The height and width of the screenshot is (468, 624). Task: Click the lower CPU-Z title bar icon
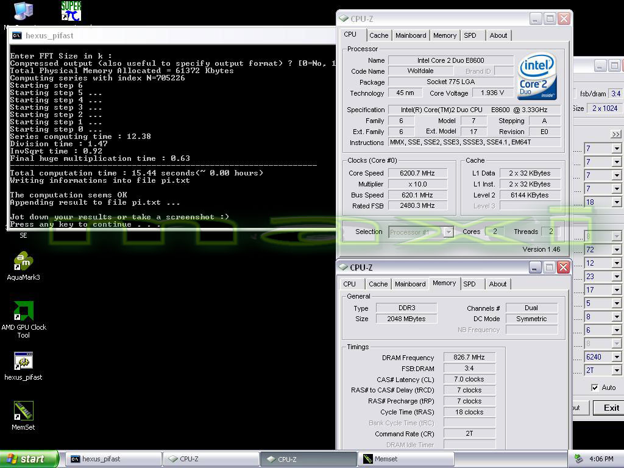pyautogui.click(x=343, y=268)
